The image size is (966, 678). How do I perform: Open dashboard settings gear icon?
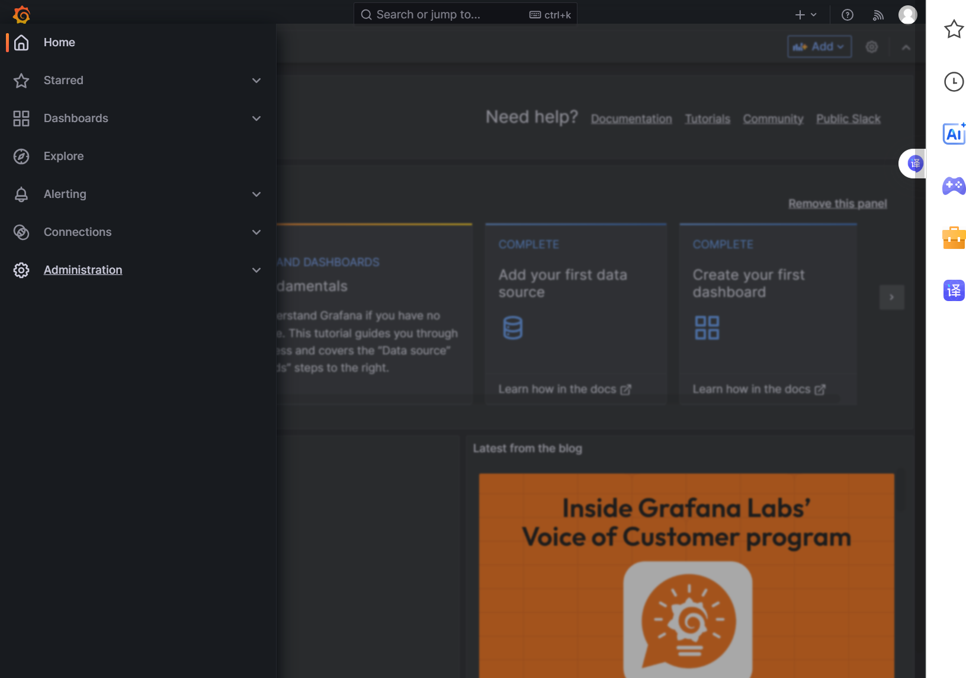click(x=872, y=47)
